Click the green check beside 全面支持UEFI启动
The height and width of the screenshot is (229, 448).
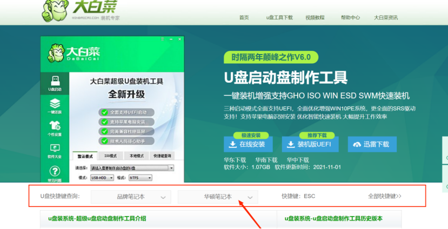point(105,112)
